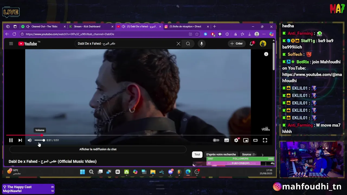Click the address bar URL
Image resolution: width=347 pixels, height=195 pixels.
pos(70,34)
